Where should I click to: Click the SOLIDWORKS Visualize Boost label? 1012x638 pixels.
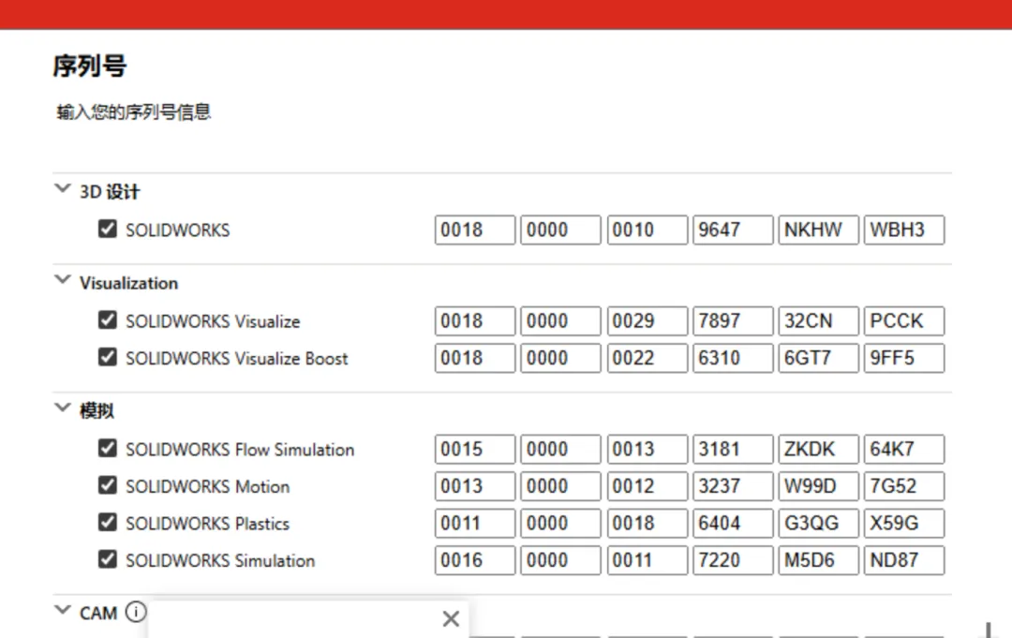coord(237,358)
